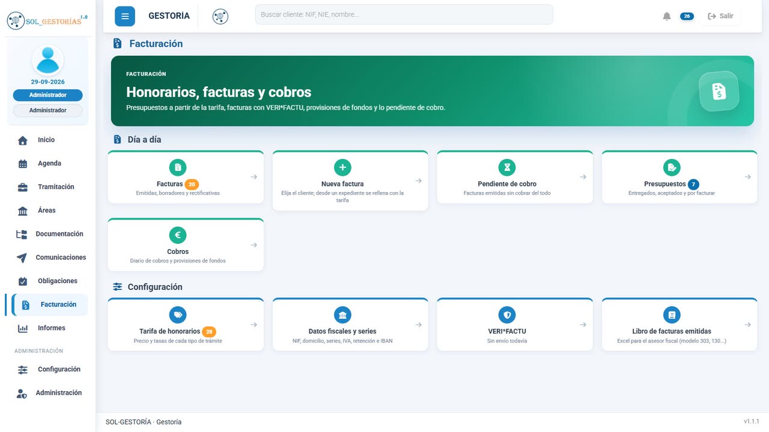769x432 pixels.
Task: Click the Cobros euro icon
Action: pos(178,235)
